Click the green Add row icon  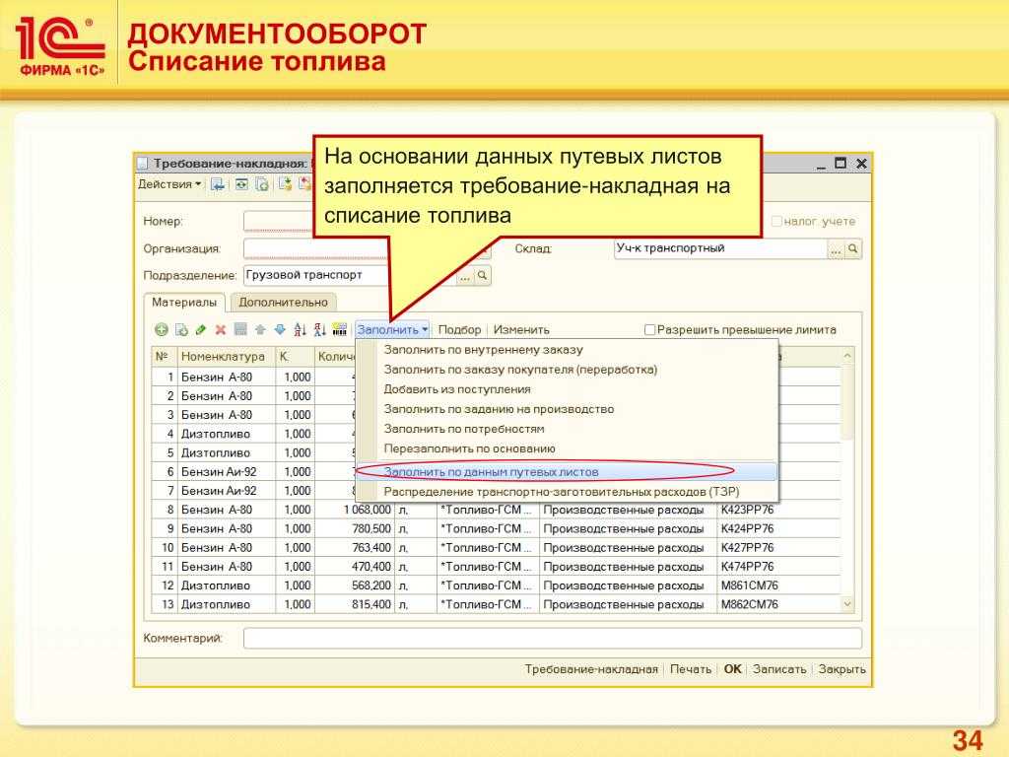tap(162, 329)
